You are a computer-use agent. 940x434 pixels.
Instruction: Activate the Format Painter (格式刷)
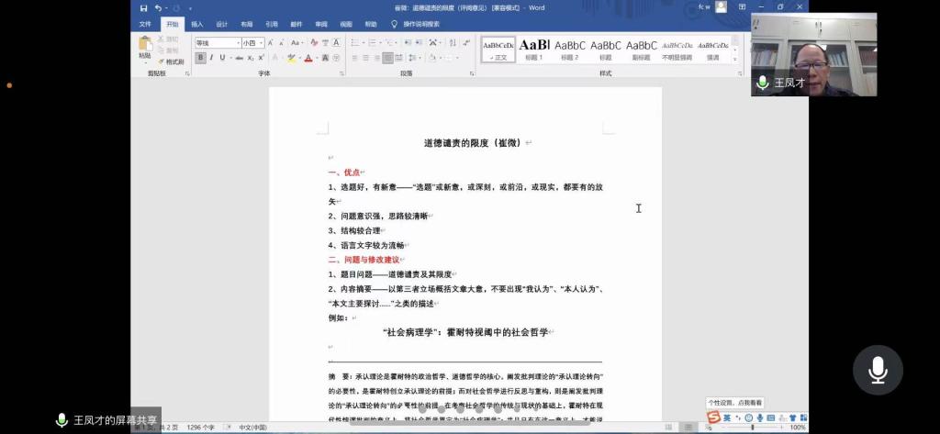point(171,61)
